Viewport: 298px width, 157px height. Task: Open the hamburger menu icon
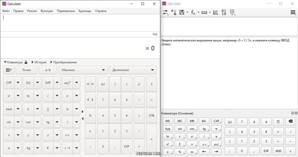pyautogui.click(x=293, y=12)
